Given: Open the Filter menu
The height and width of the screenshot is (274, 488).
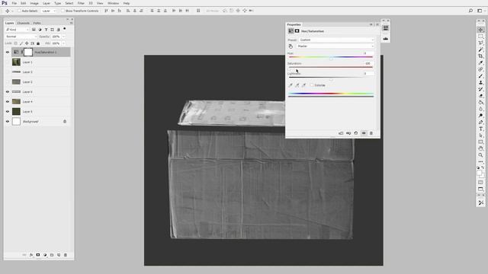Looking at the screenshot, I should (81, 3).
